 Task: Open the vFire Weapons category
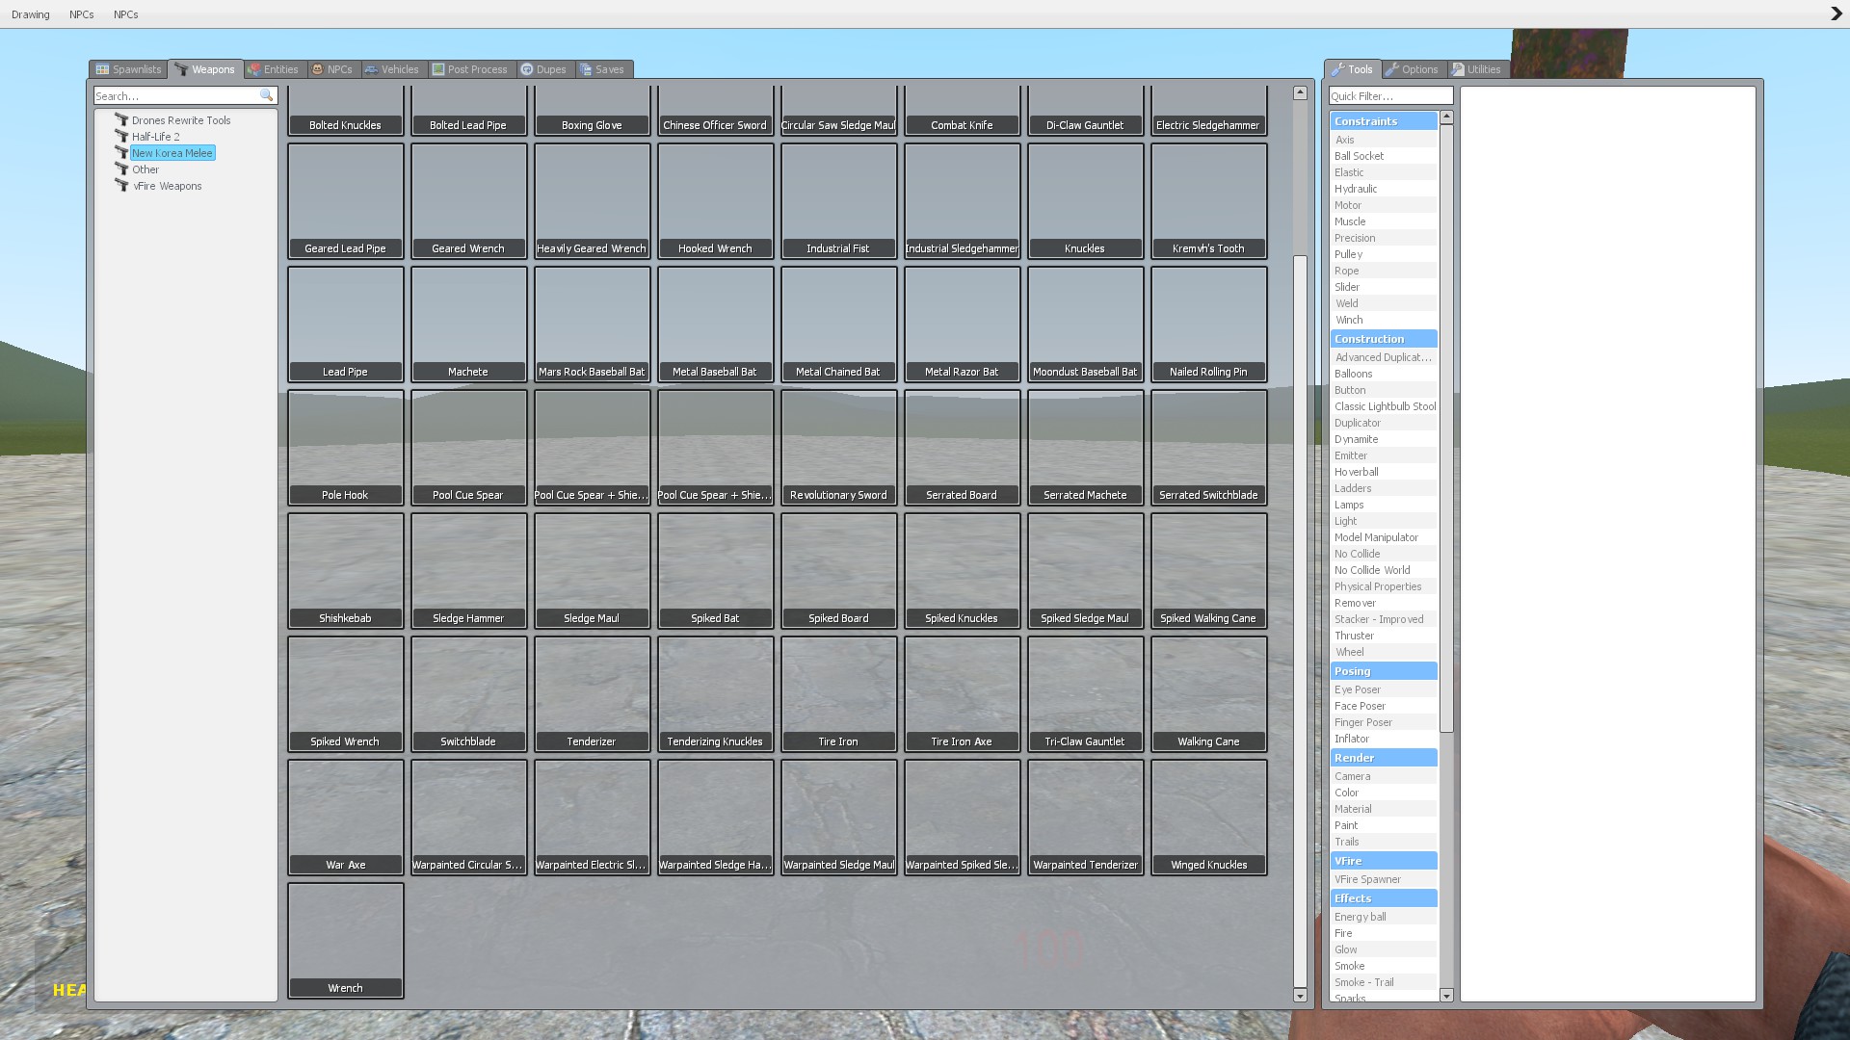tap(167, 186)
